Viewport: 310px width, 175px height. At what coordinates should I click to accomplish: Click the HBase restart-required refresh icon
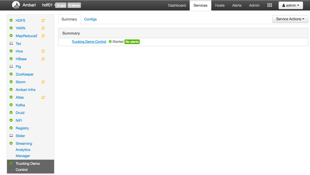43,59
